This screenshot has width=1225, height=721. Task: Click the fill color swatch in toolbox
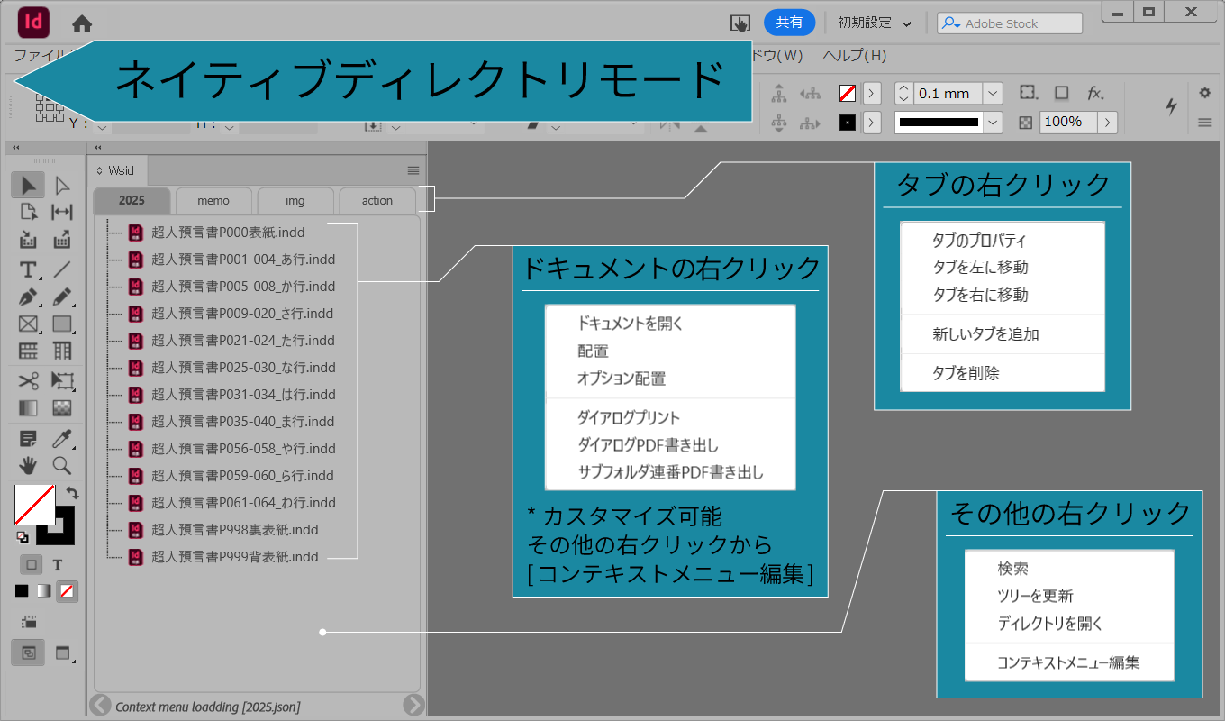(34, 505)
